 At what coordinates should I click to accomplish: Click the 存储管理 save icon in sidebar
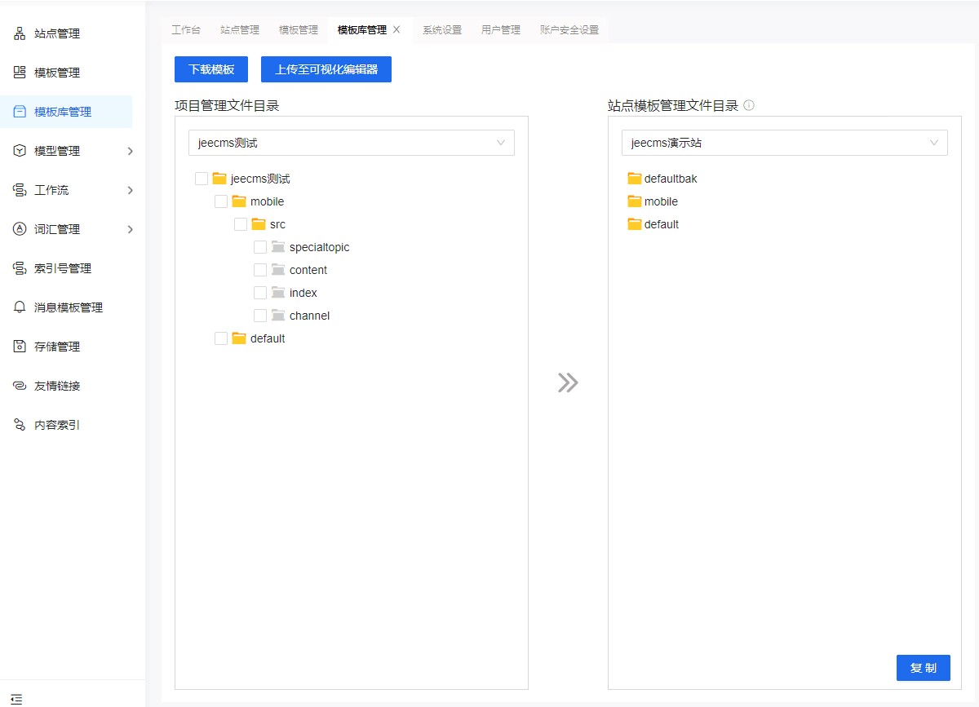click(20, 347)
